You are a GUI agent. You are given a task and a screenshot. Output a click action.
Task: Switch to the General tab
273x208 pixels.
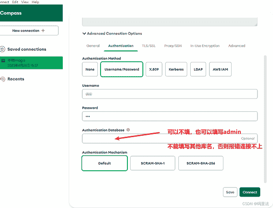(x=93, y=46)
